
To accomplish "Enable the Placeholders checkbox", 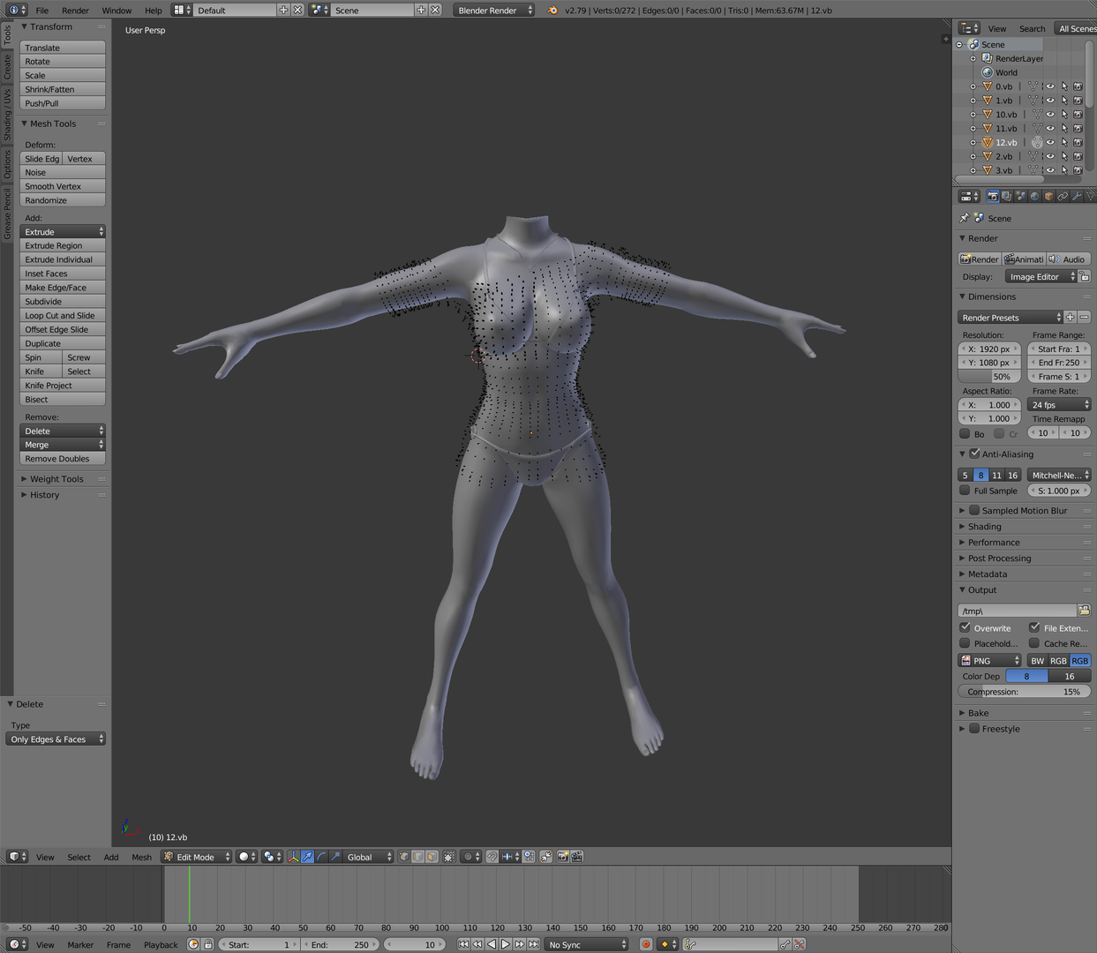I will point(965,643).
